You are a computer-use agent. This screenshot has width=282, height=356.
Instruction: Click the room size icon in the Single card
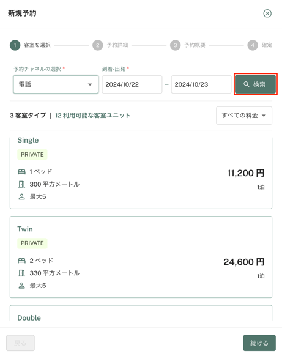click(21, 184)
